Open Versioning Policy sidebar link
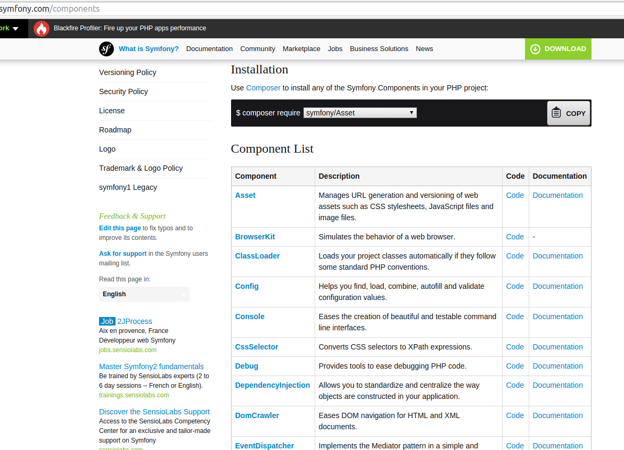The image size is (624, 450). (127, 72)
